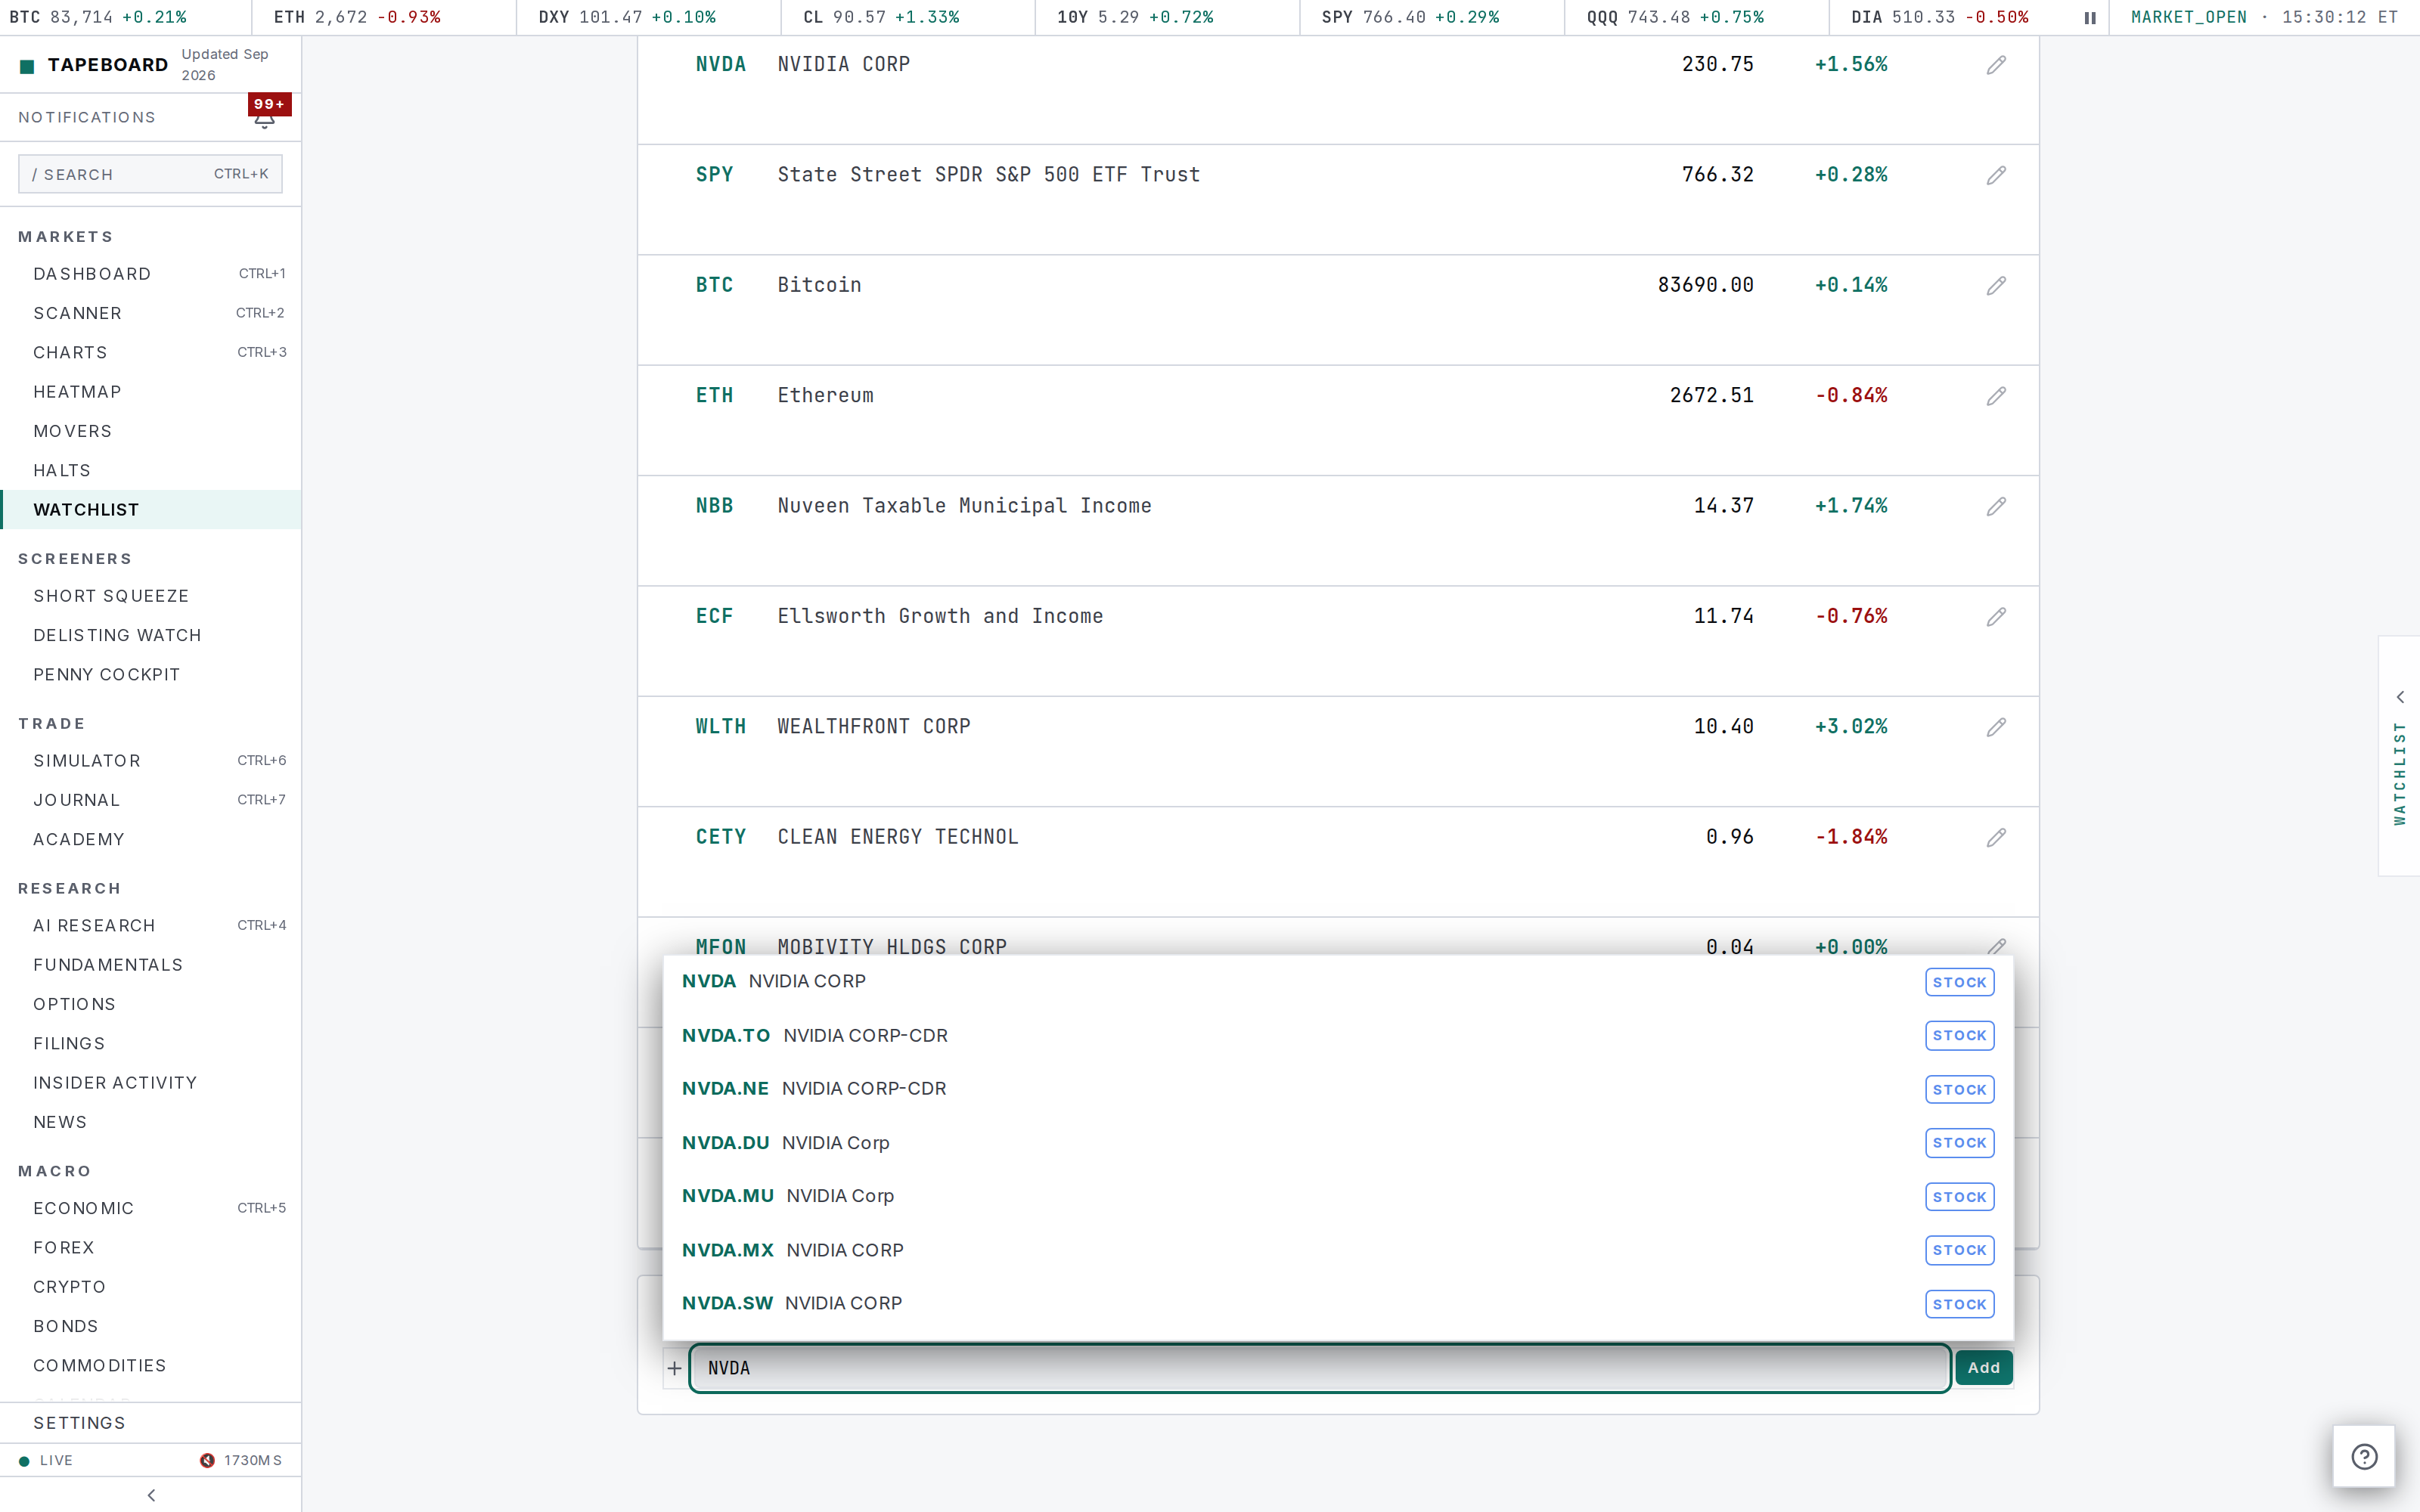Edit the ETH Ethereum row pencil icon
This screenshot has width=2420, height=1512.
[1996, 396]
